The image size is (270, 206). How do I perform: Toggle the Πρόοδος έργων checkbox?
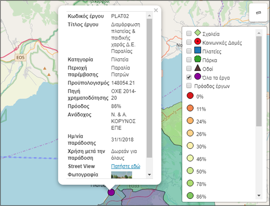point(189,86)
